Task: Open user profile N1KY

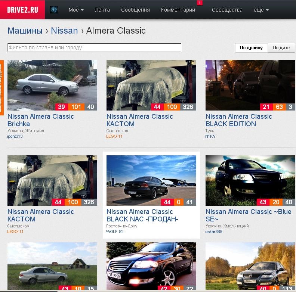Action: (x=210, y=136)
